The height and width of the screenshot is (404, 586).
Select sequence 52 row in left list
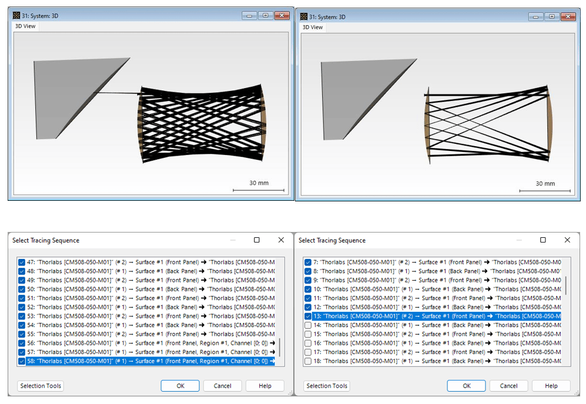(150, 307)
